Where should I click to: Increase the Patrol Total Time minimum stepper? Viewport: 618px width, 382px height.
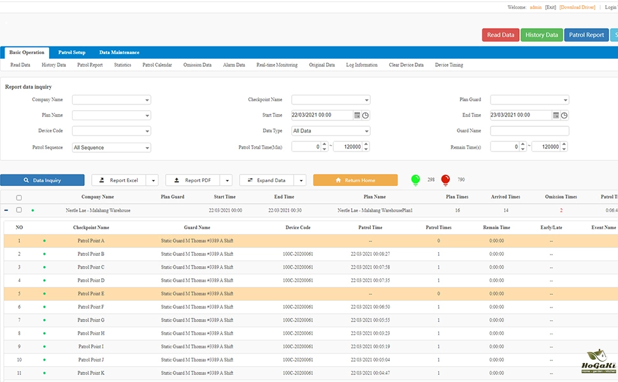(x=323, y=145)
